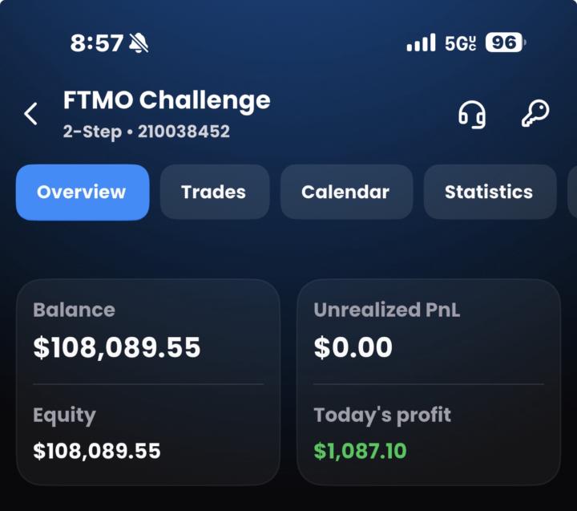Tap Today's profit value $1,087.10

[360, 451]
